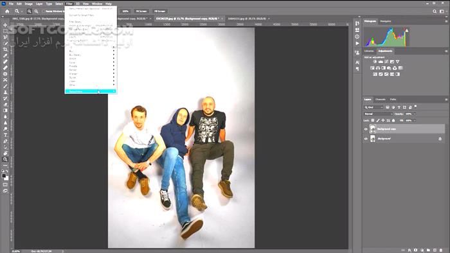Viewport: 450px width, 253px height.
Task: Click the Zoom In magnifier option
Action: coord(30,11)
